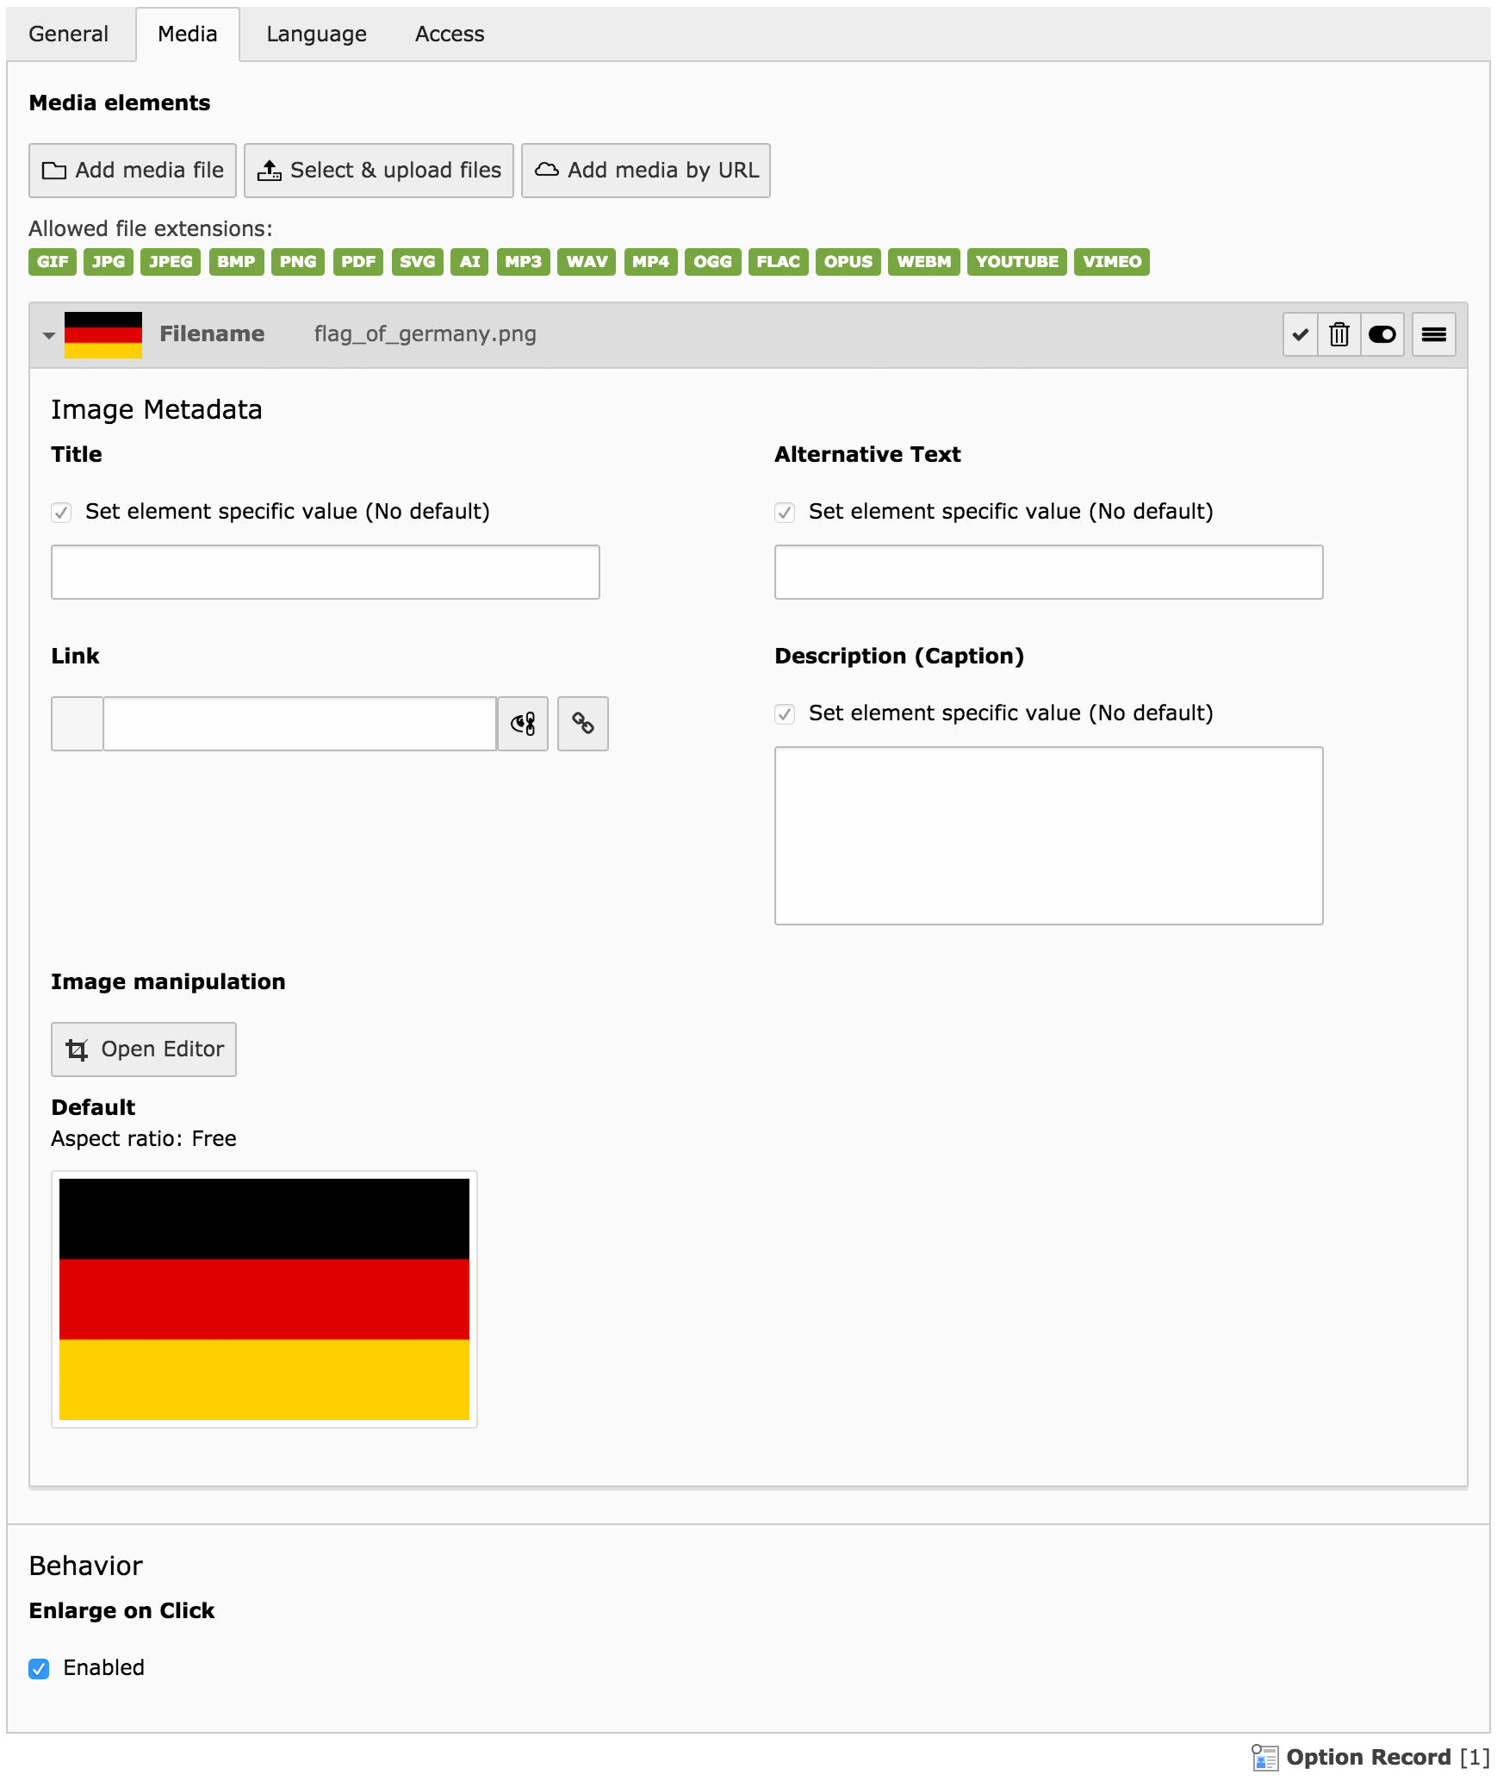Screen dimensions: 1497x1781
Task: Delete the flag_of_germany.png file reference
Action: click(1339, 334)
